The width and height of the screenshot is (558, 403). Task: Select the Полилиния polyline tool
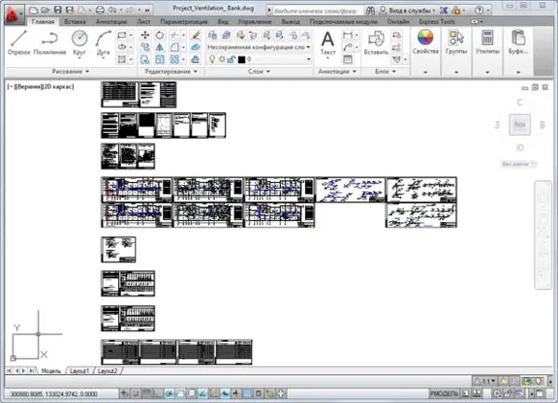(x=49, y=43)
